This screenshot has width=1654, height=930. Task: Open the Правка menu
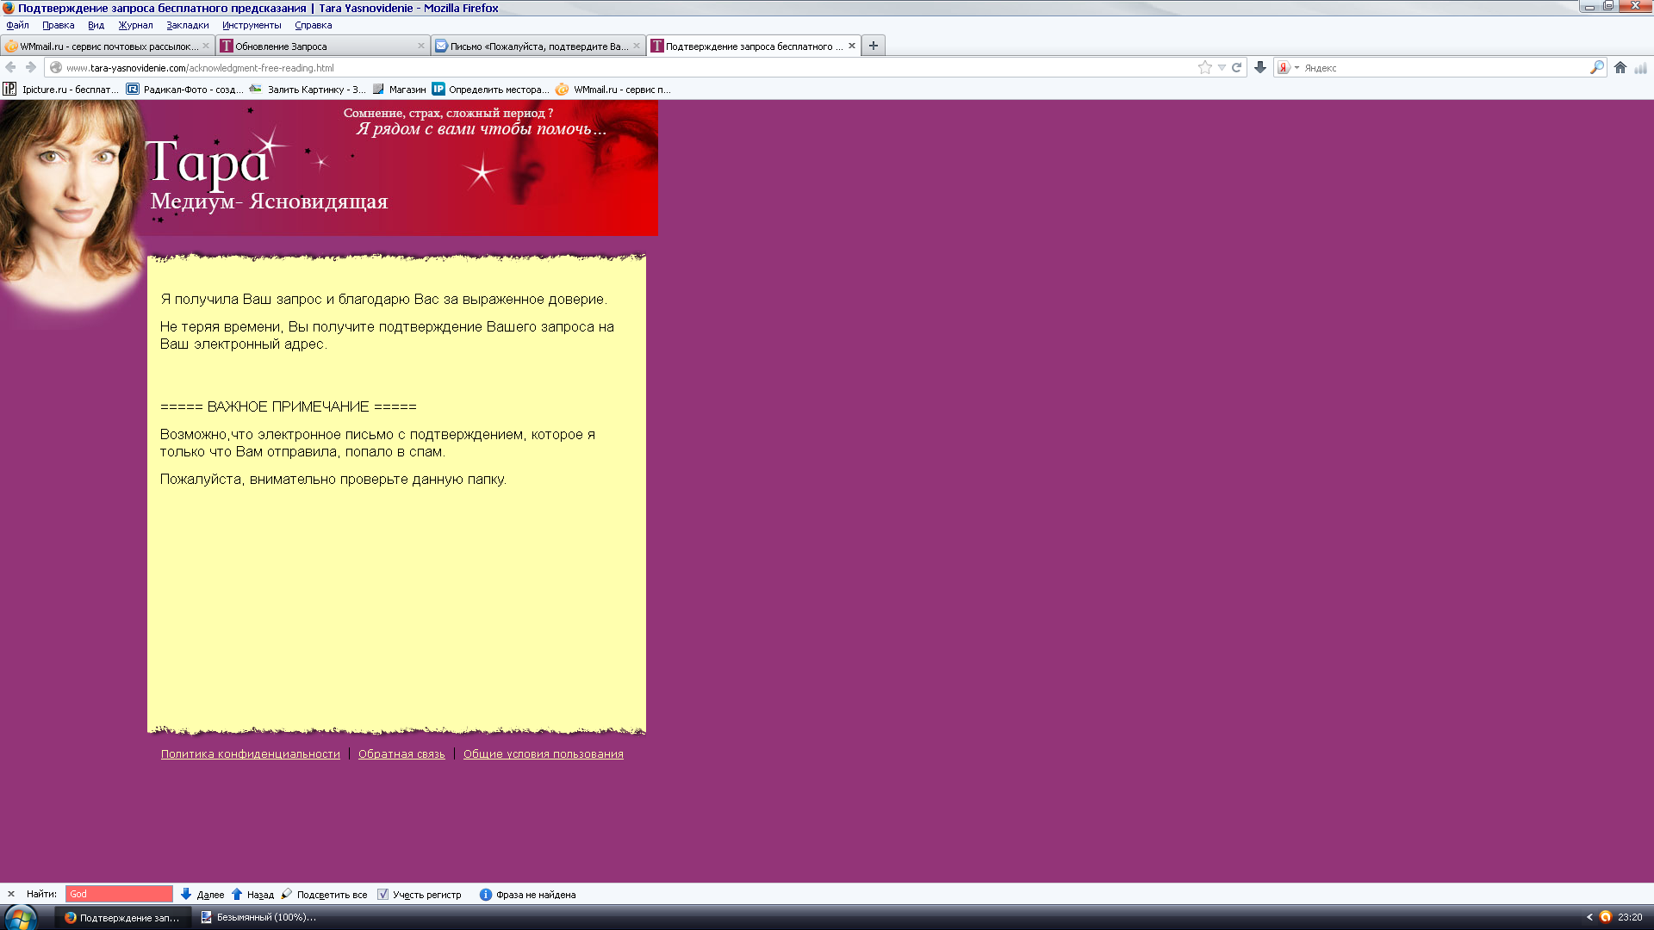pyautogui.click(x=58, y=25)
